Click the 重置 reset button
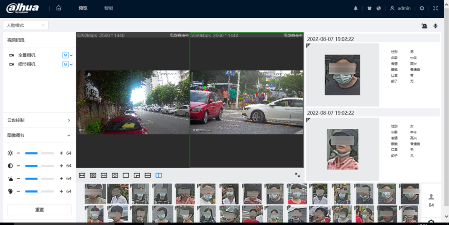The image size is (449, 225). (39, 210)
